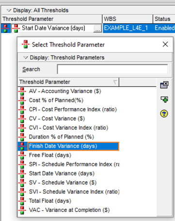Select AV - Accounting Variance ($)
The image size is (175, 221).
coord(65,91)
